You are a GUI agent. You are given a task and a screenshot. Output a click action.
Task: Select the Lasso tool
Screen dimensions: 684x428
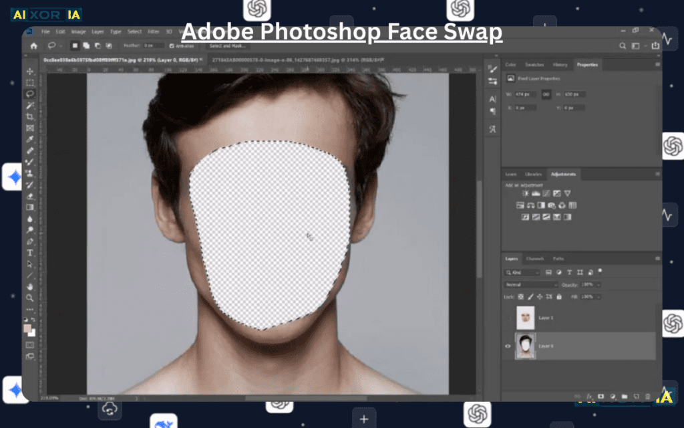tap(29, 94)
